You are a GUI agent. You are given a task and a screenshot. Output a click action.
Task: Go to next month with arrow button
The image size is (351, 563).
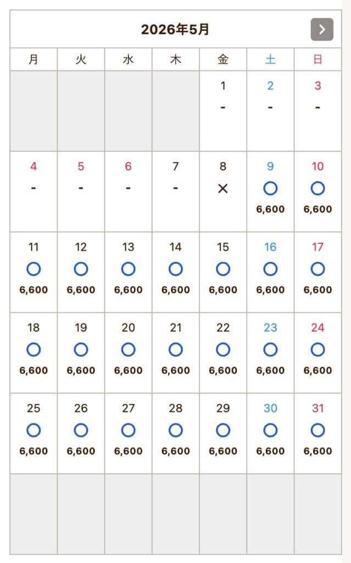tap(322, 30)
